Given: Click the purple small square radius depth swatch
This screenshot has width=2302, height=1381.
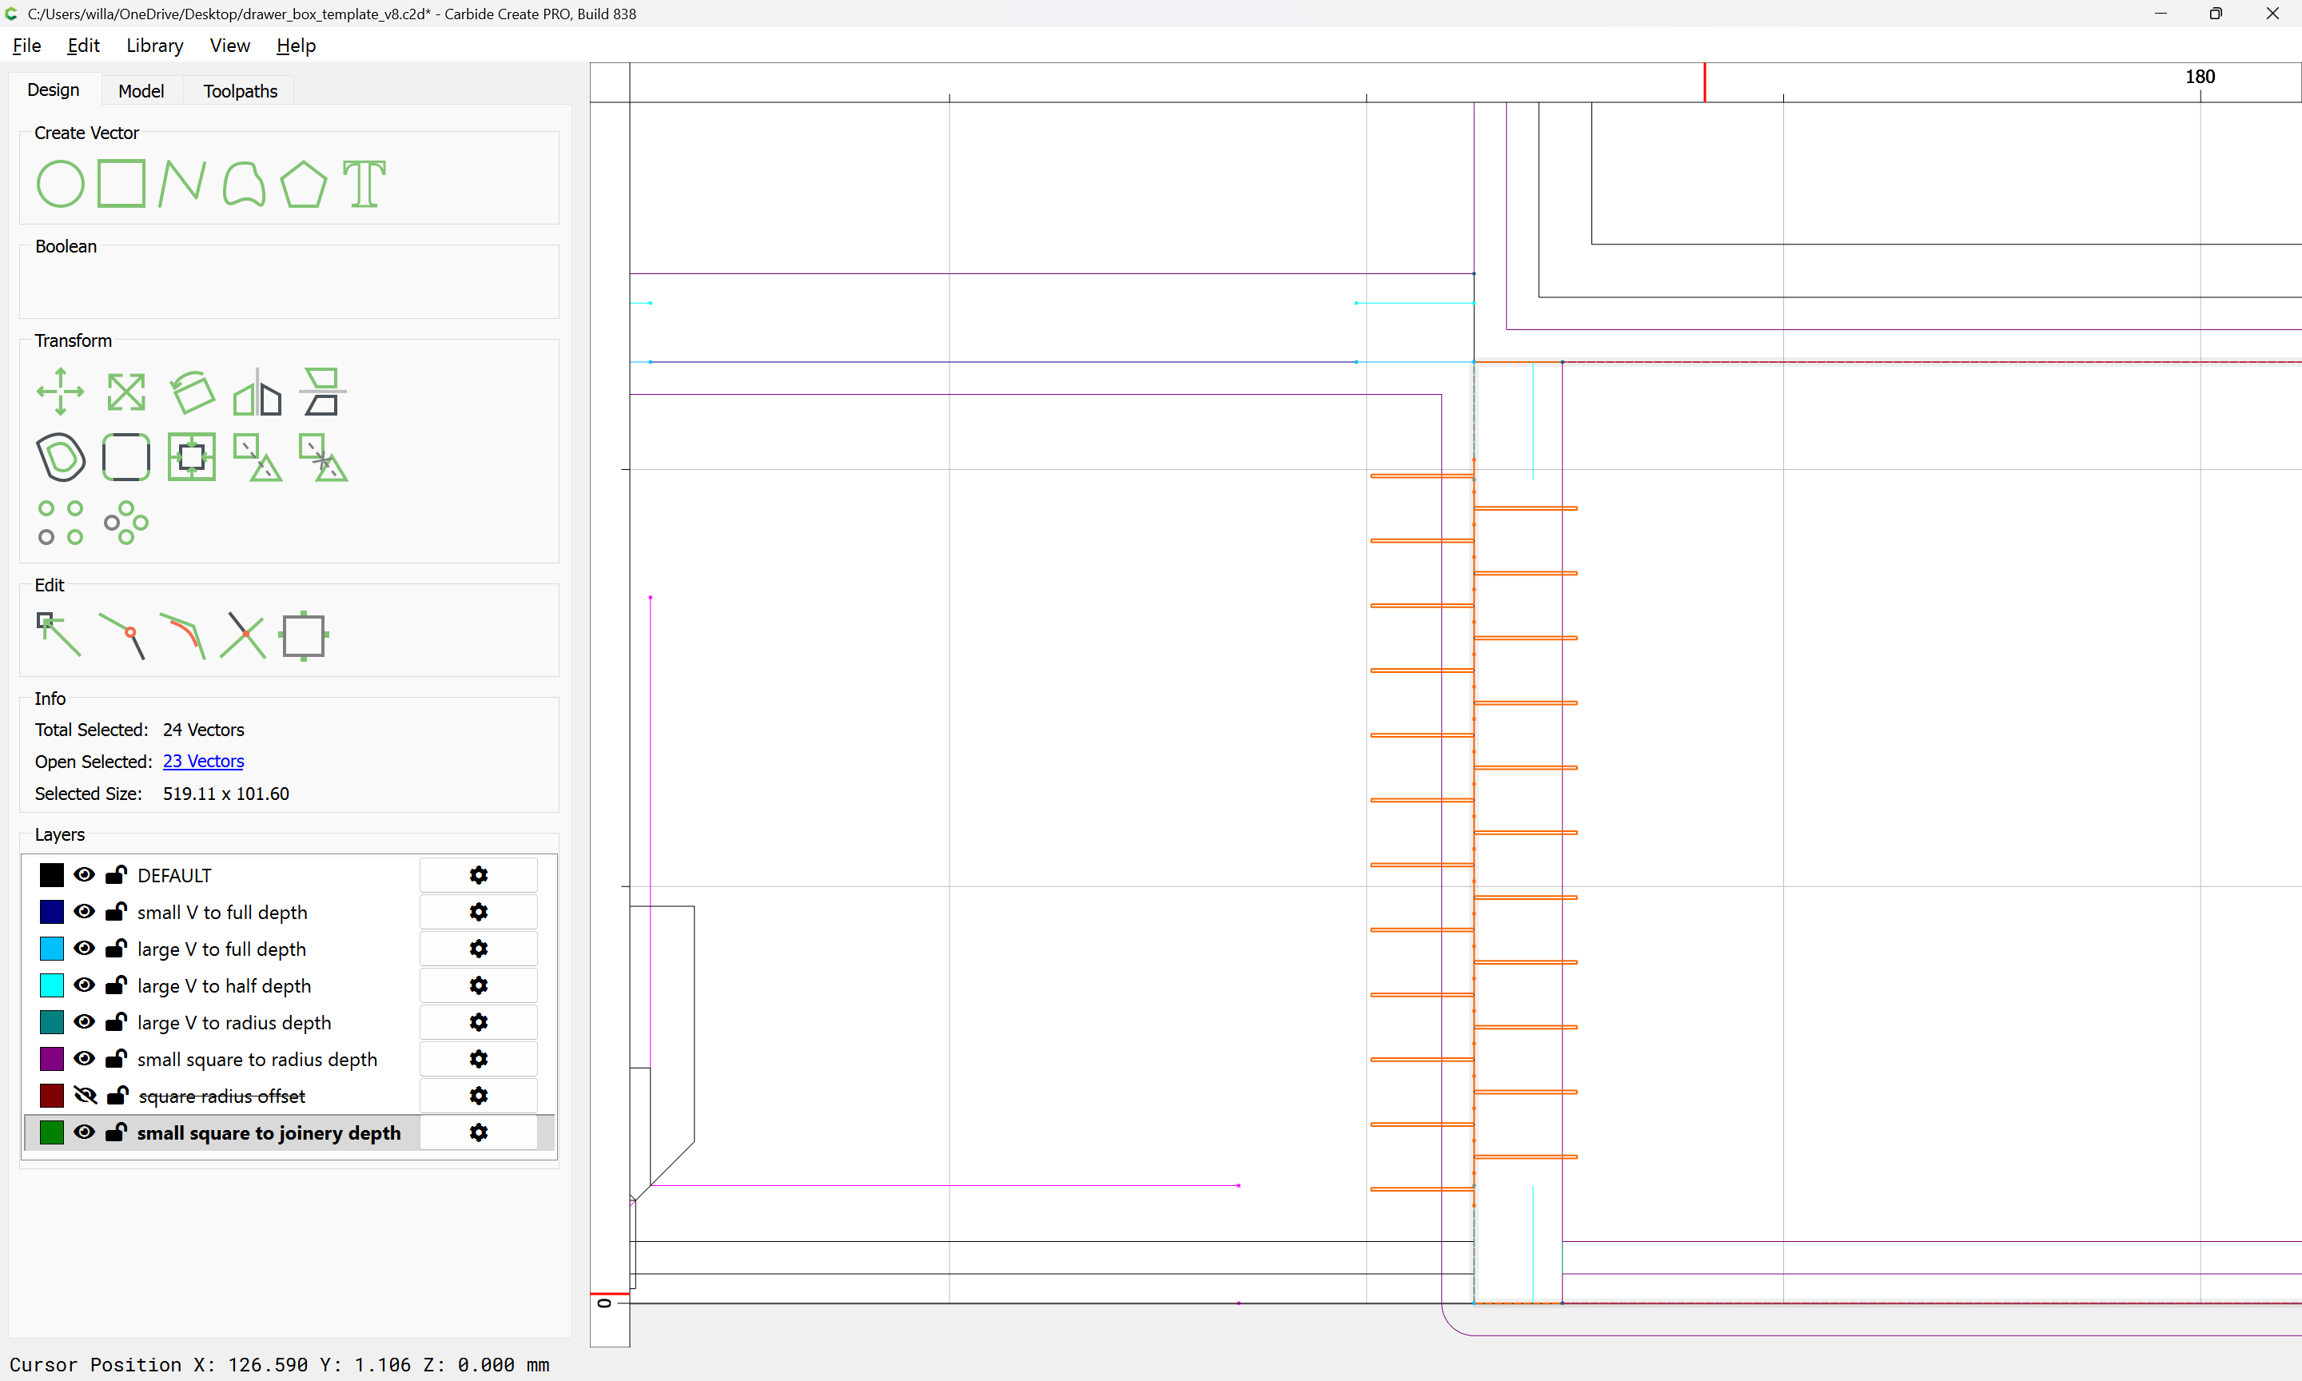Looking at the screenshot, I should (x=52, y=1059).
